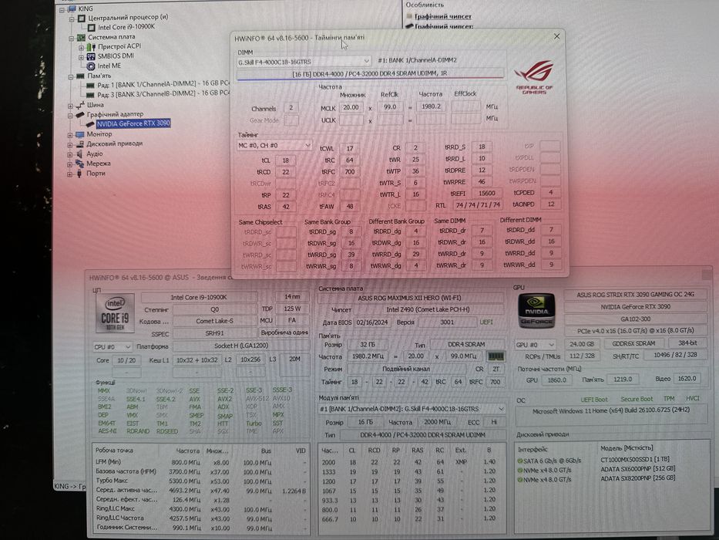The image size is (719, 540).
Task: Click the Intel Core i9 logo in the summary
Action: tap(115, 313)
